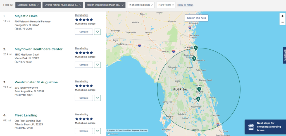This screenshot has height=136, width=286.
Task: Open Westminster St Augustine facility page
Action: point(36,82)
